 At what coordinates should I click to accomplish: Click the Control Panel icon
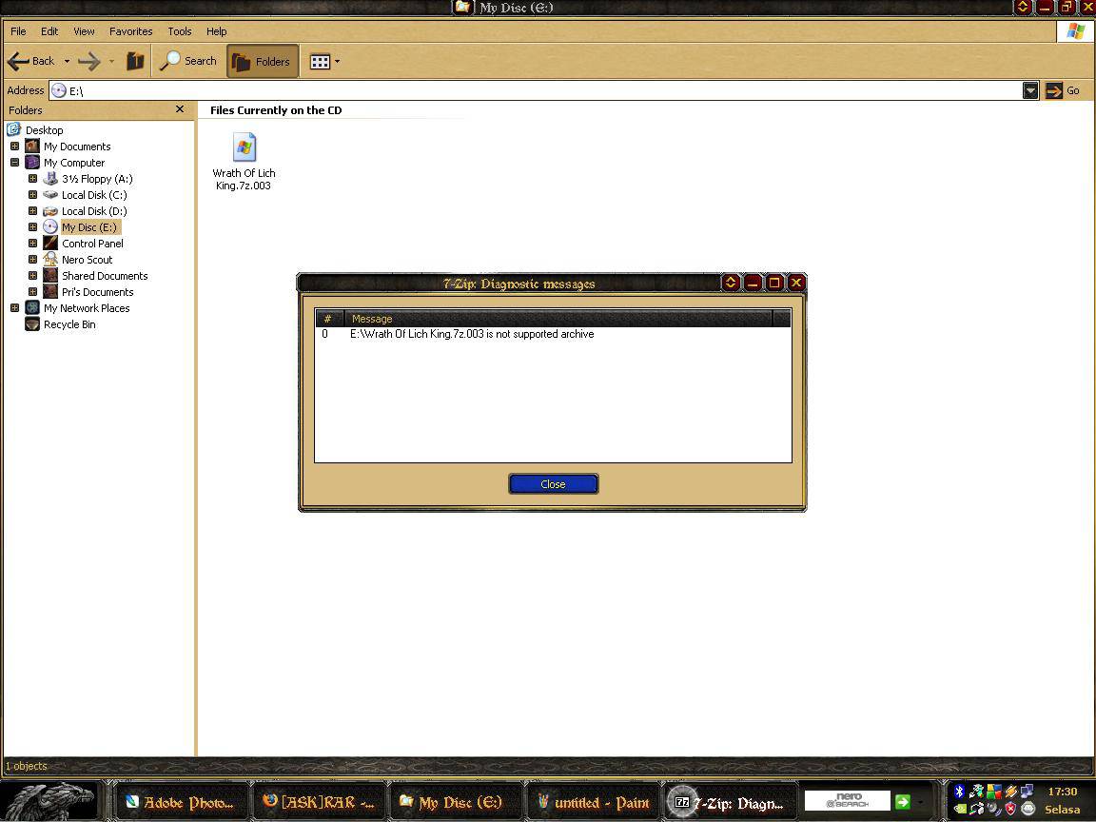(50, 243)
